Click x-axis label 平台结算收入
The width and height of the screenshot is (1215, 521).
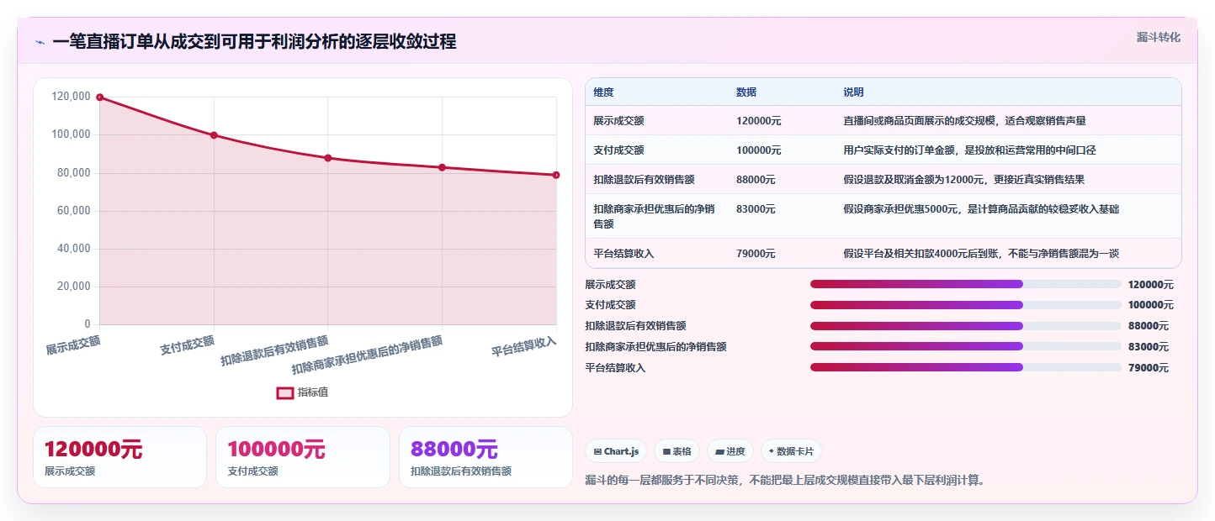524,345
